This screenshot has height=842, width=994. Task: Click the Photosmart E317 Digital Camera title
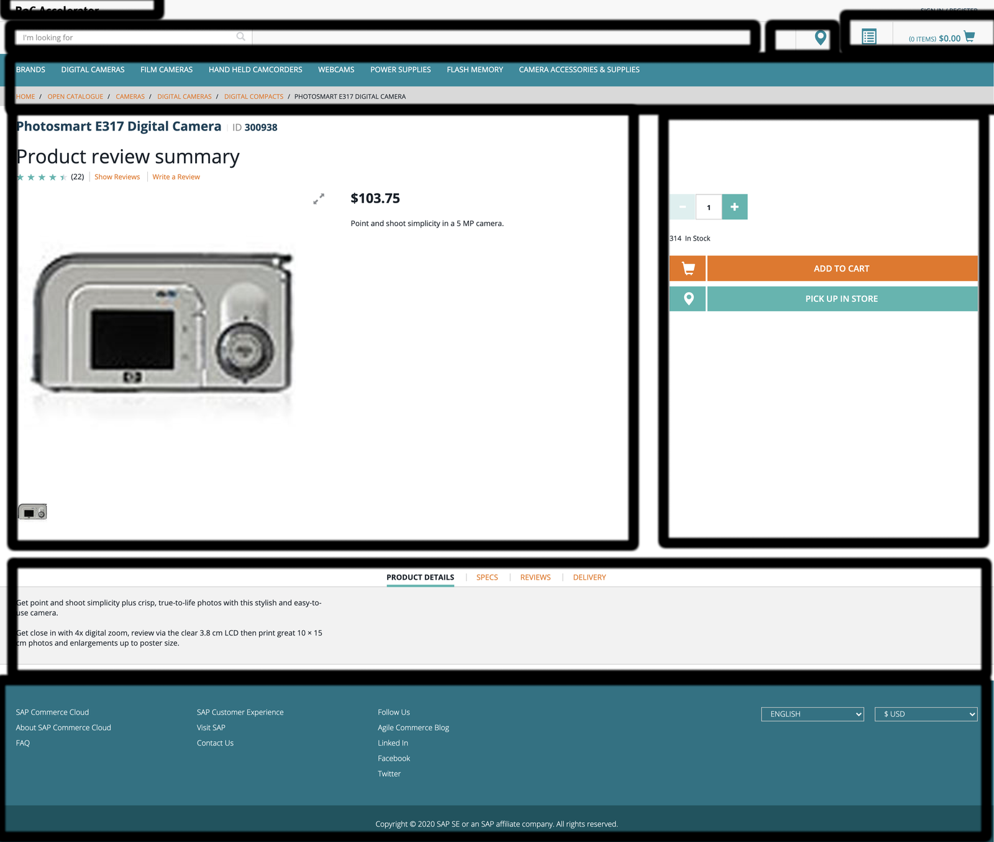[x=119, y=126]
